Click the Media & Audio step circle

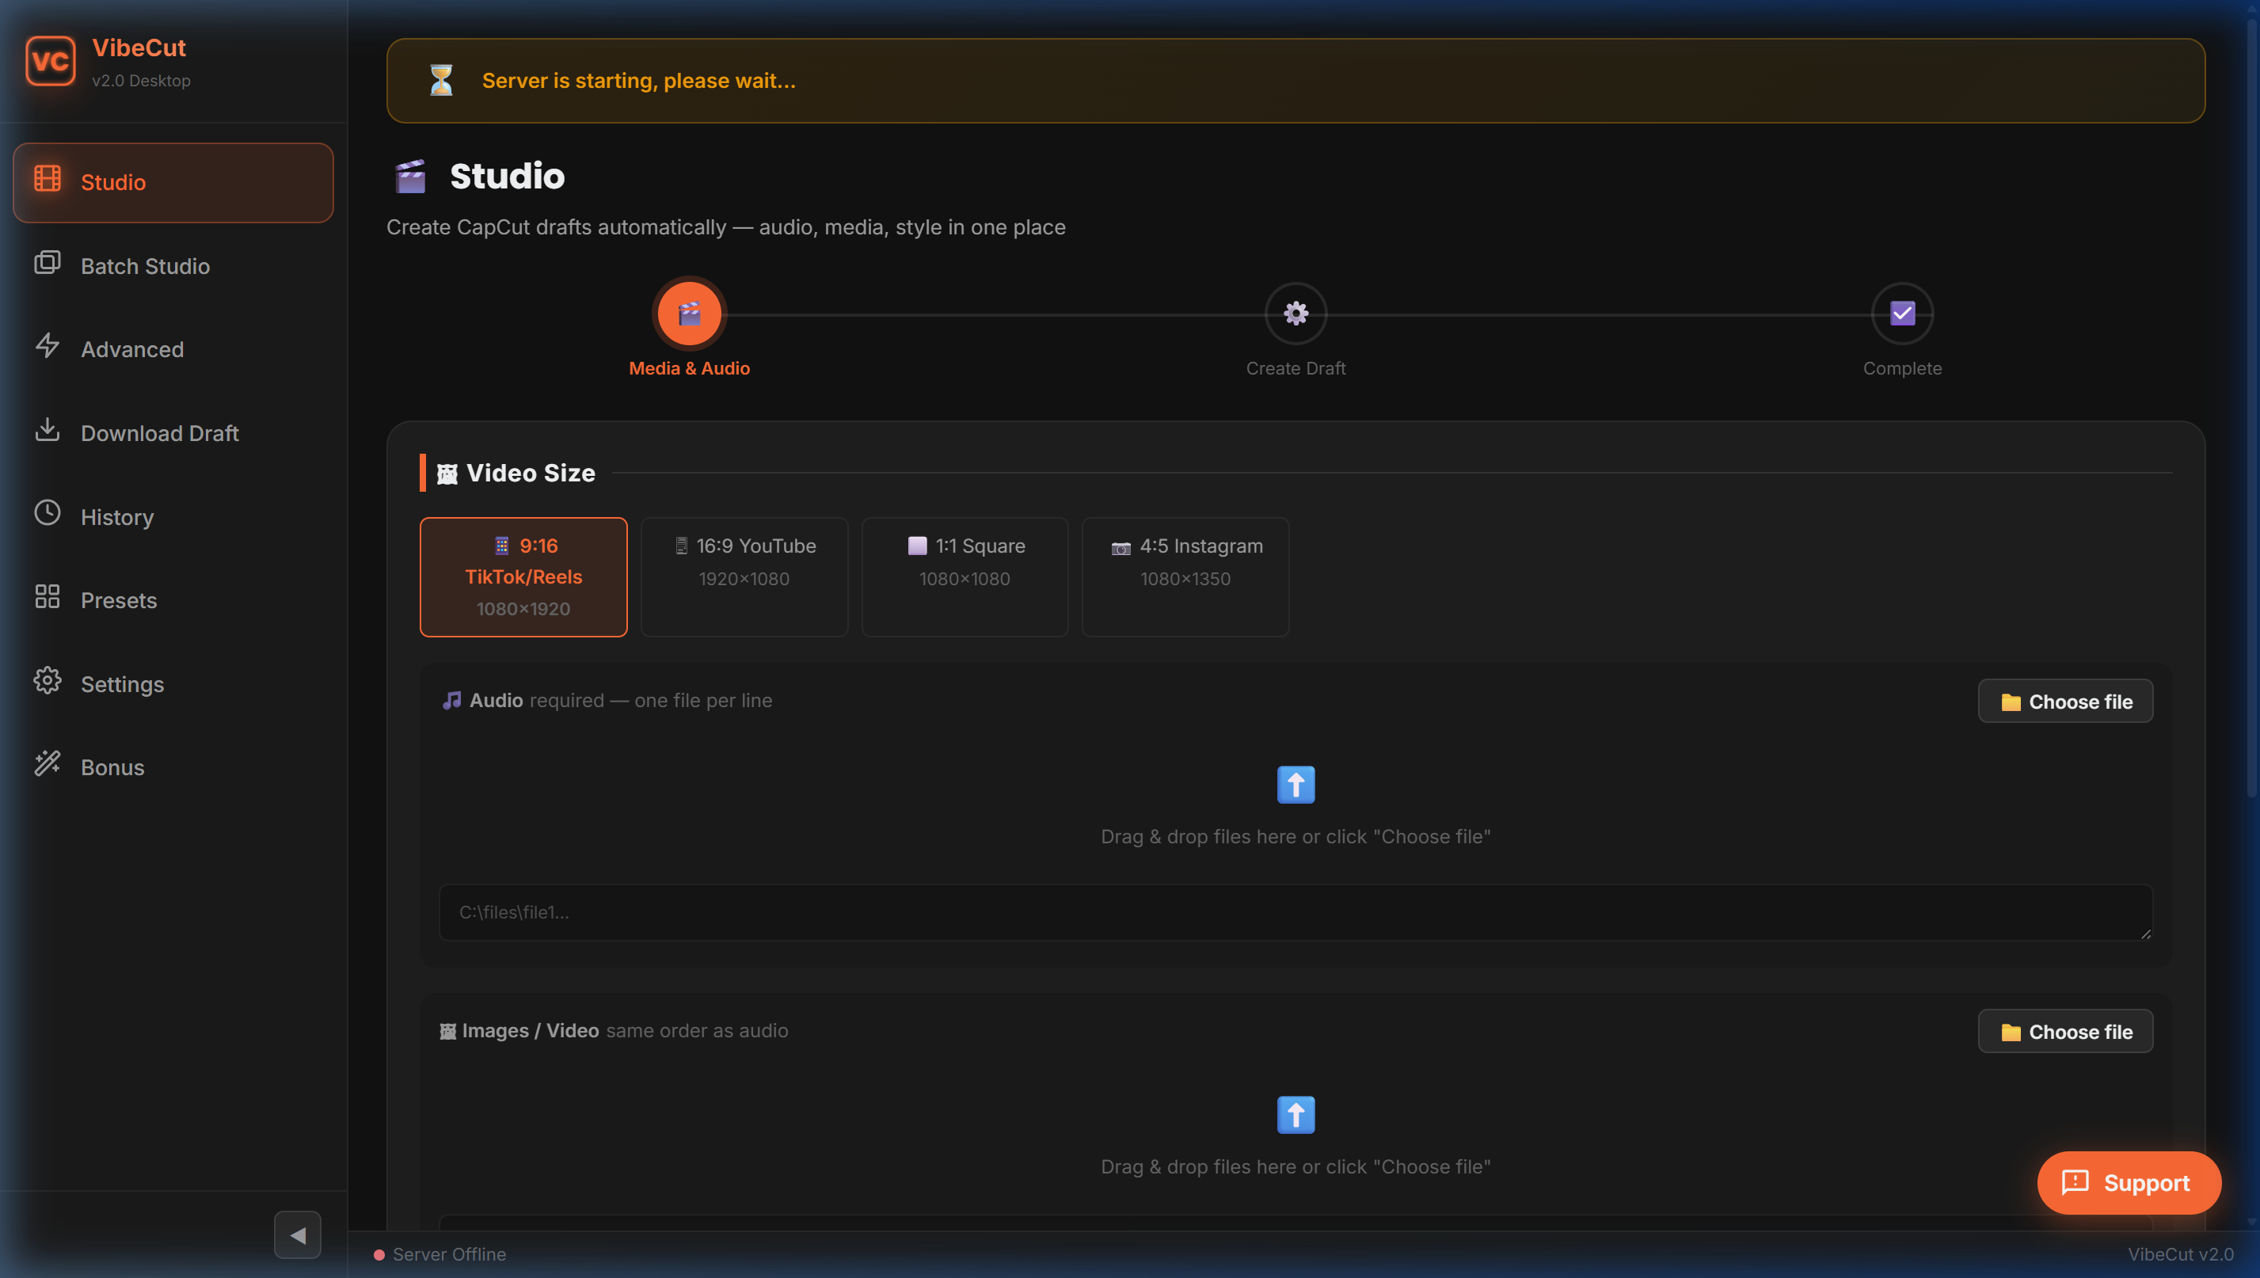[689, 314]
